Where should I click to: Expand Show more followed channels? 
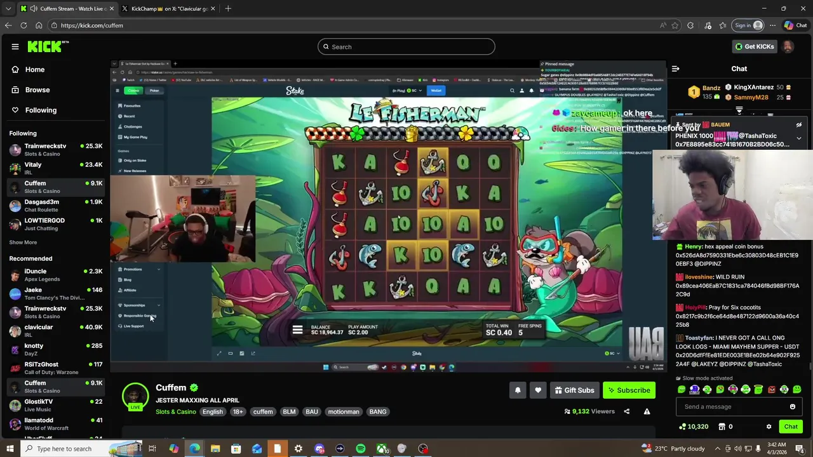click(x=23, y=242)
